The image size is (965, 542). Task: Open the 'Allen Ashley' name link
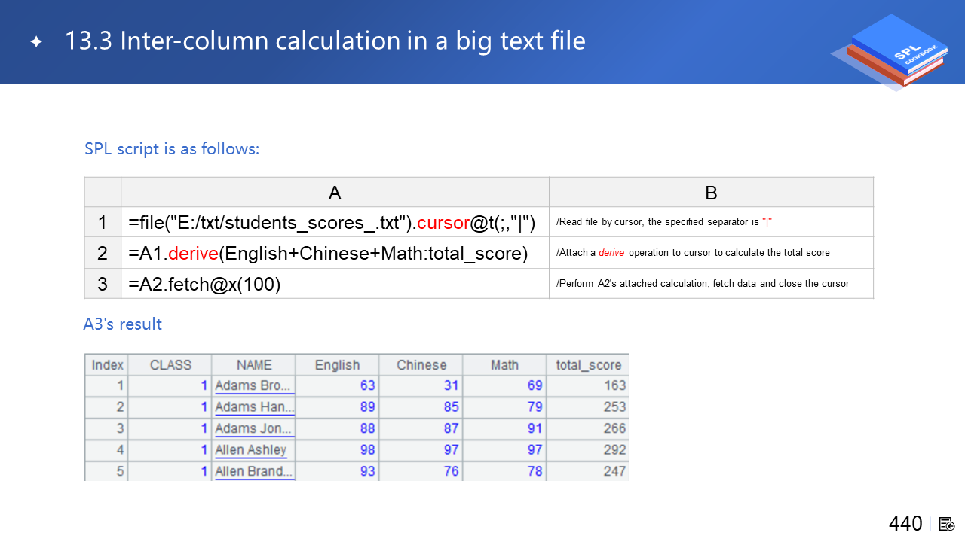pyautogui.click(x=250, y=450)
